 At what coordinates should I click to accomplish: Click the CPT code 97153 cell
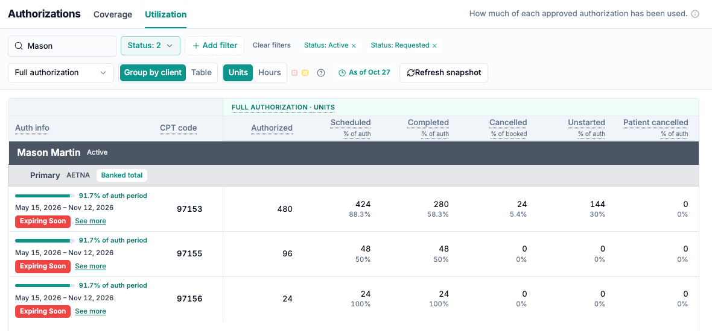(189, 209)
